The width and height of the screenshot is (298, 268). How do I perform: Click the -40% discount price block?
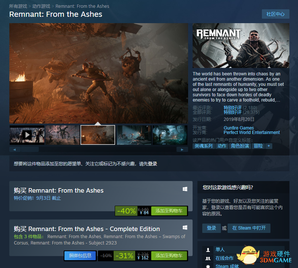[126, 211]
